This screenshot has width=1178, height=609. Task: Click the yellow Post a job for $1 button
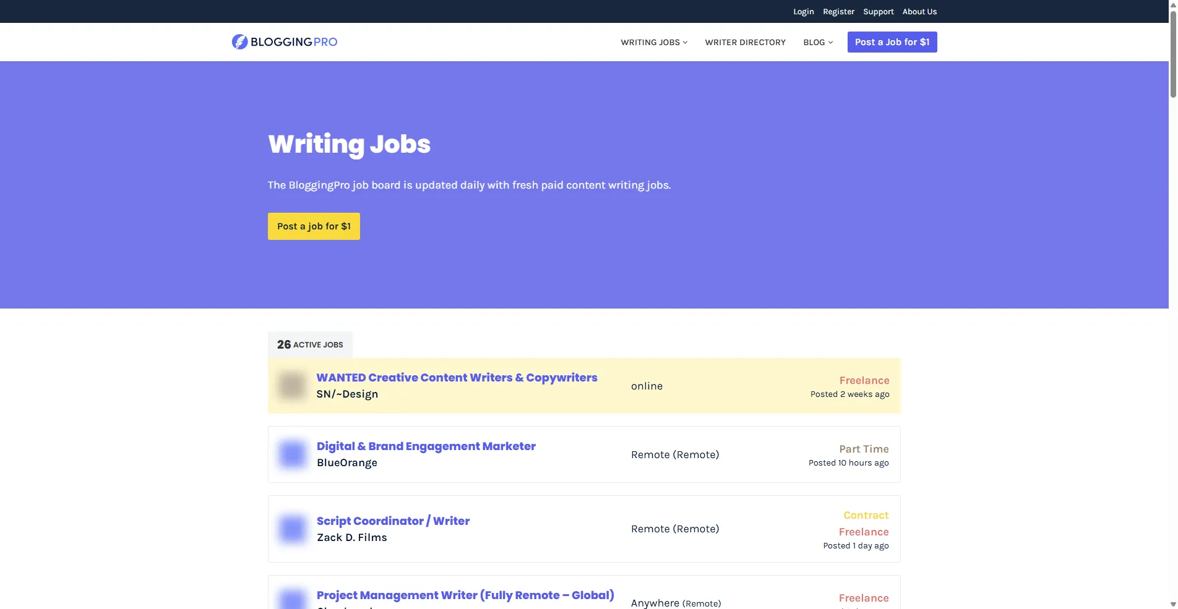pyautogui.click(x=314, y=226)
